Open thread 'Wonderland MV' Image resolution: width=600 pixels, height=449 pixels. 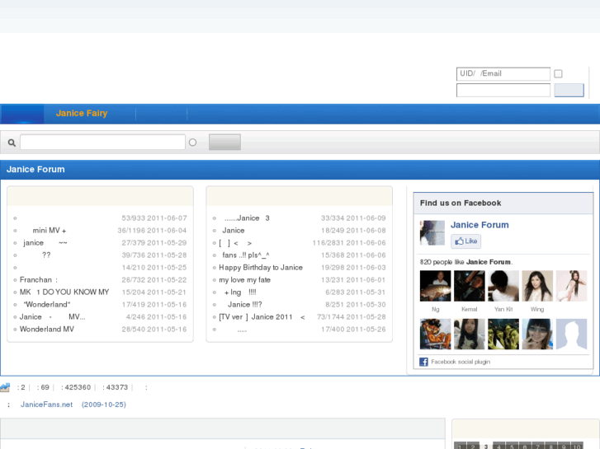(47, 329)
